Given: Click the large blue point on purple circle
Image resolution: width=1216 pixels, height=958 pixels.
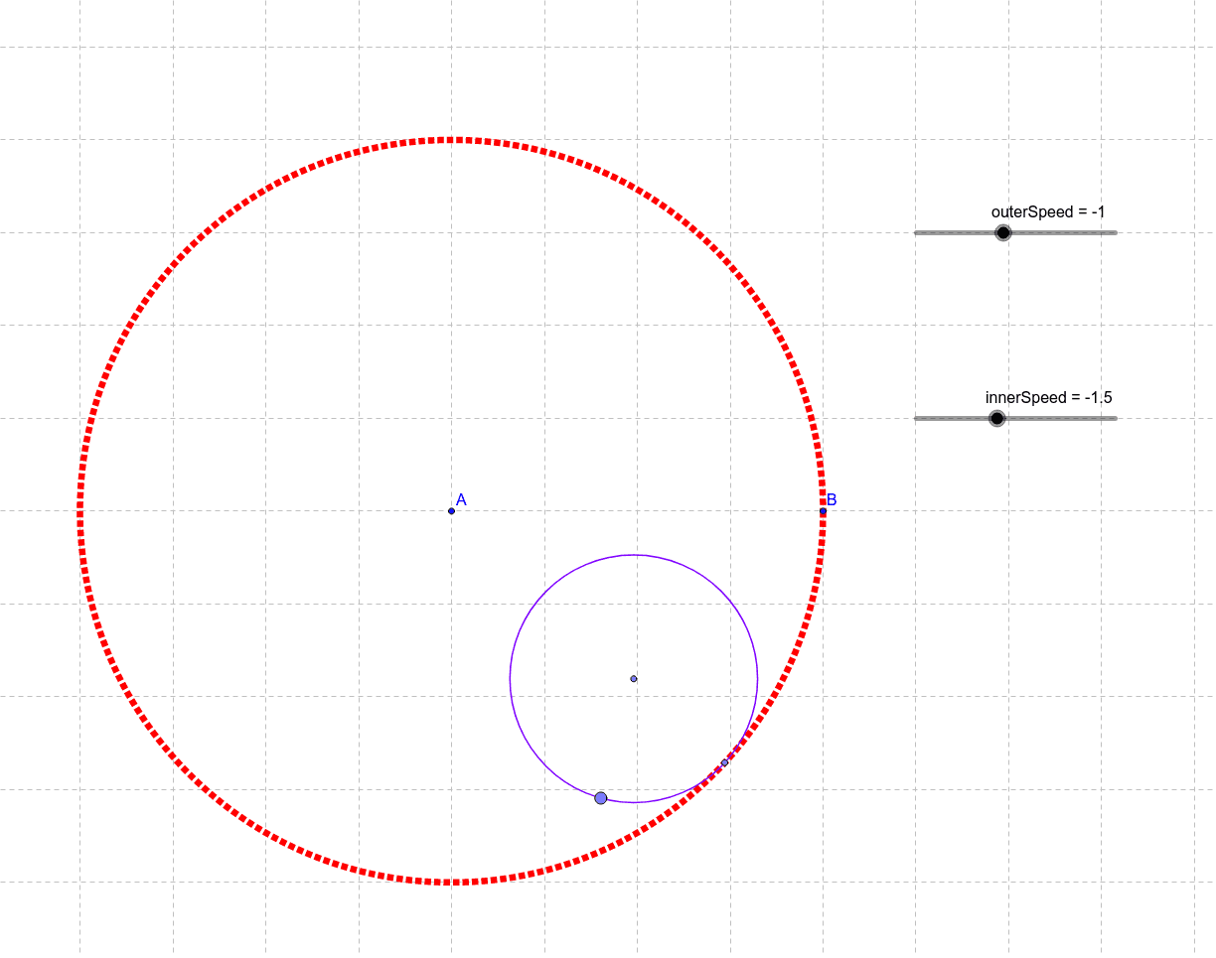Looking at the screenshot, I should coord(600,797).
